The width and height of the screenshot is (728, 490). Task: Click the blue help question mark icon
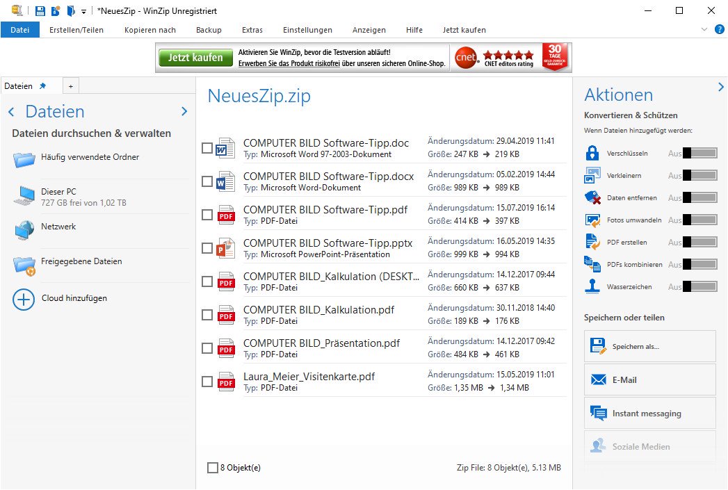[x=719, y=29]
